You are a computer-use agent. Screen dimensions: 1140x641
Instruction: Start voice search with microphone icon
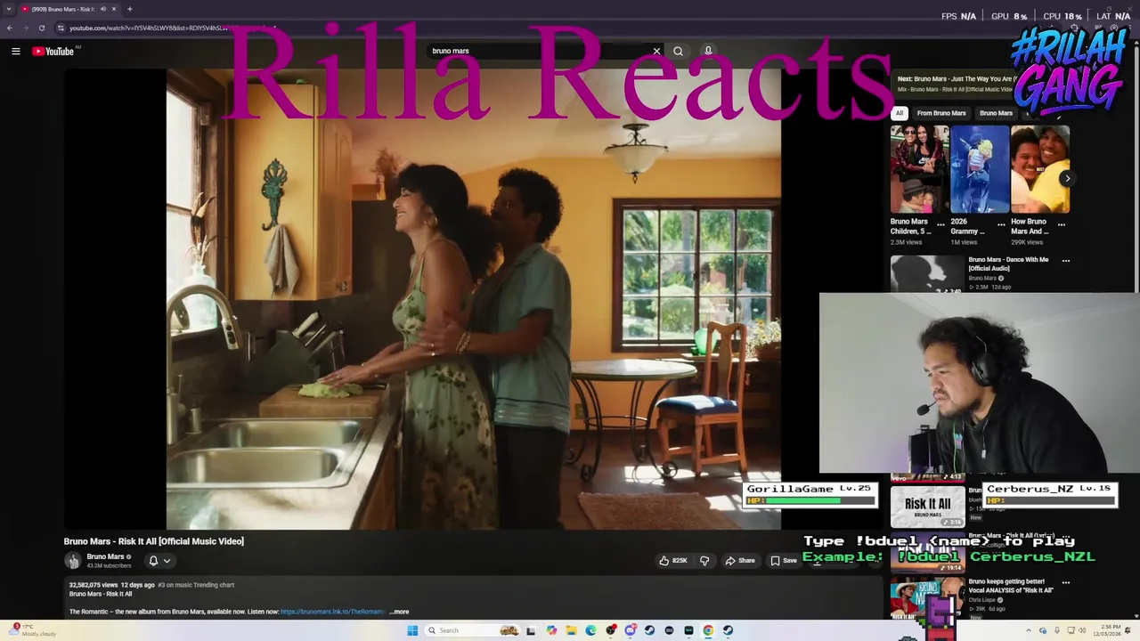(708, 51)
